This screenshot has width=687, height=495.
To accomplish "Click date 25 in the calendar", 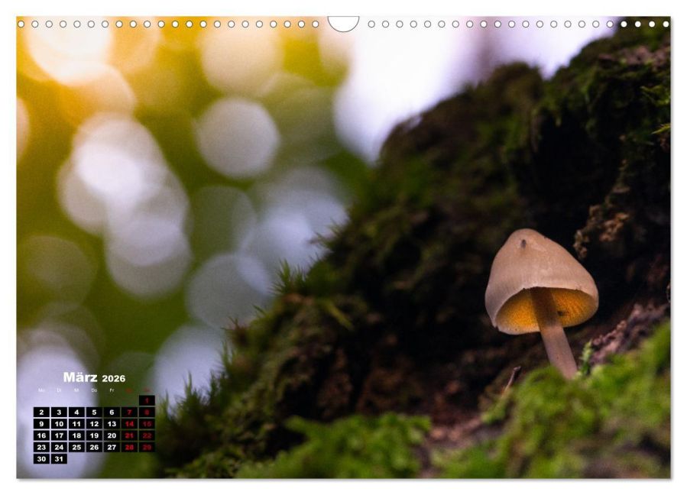I will click(76, 447).
